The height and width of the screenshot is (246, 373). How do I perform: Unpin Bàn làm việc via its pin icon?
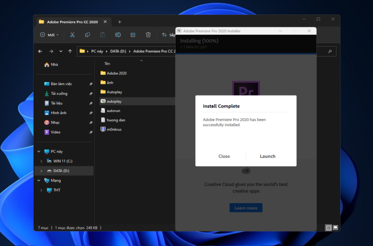91,84
